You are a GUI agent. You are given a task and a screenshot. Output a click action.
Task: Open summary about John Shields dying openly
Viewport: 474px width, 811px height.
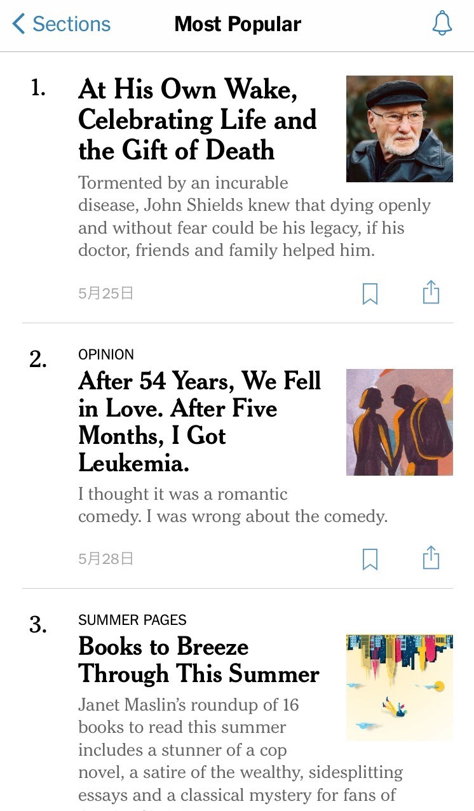(x=254, y=217)
